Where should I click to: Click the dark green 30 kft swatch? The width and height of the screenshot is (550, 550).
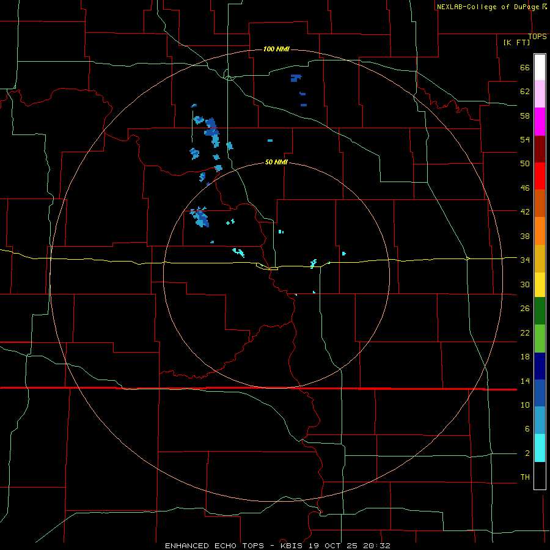(x=540, y=311)
